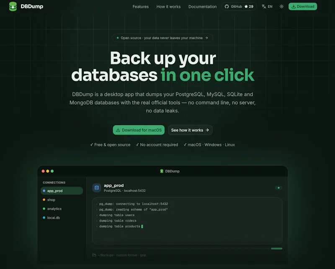Select the analytics connection
Image resolution: width=335 pixels, height=269 pixels.
click(62, 209)
